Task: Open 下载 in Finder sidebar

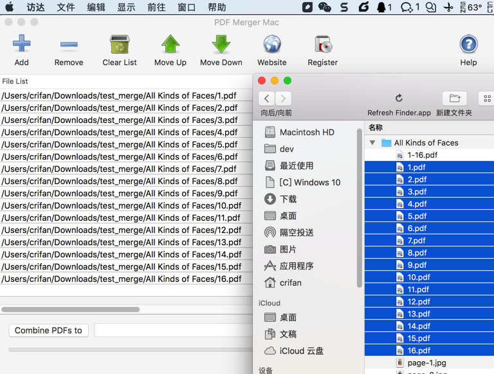Action: coord(280,199)
